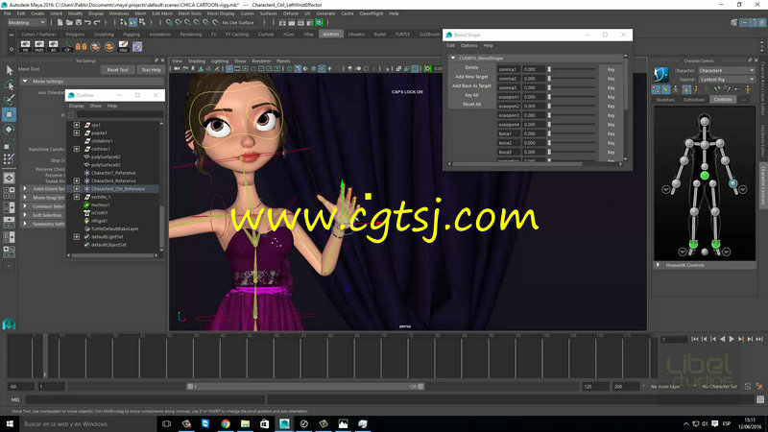Image resolution: width=768 pixels, height=432 pixels.
Task: Expand the Soft Selection section
Action: tap(25, 215)
